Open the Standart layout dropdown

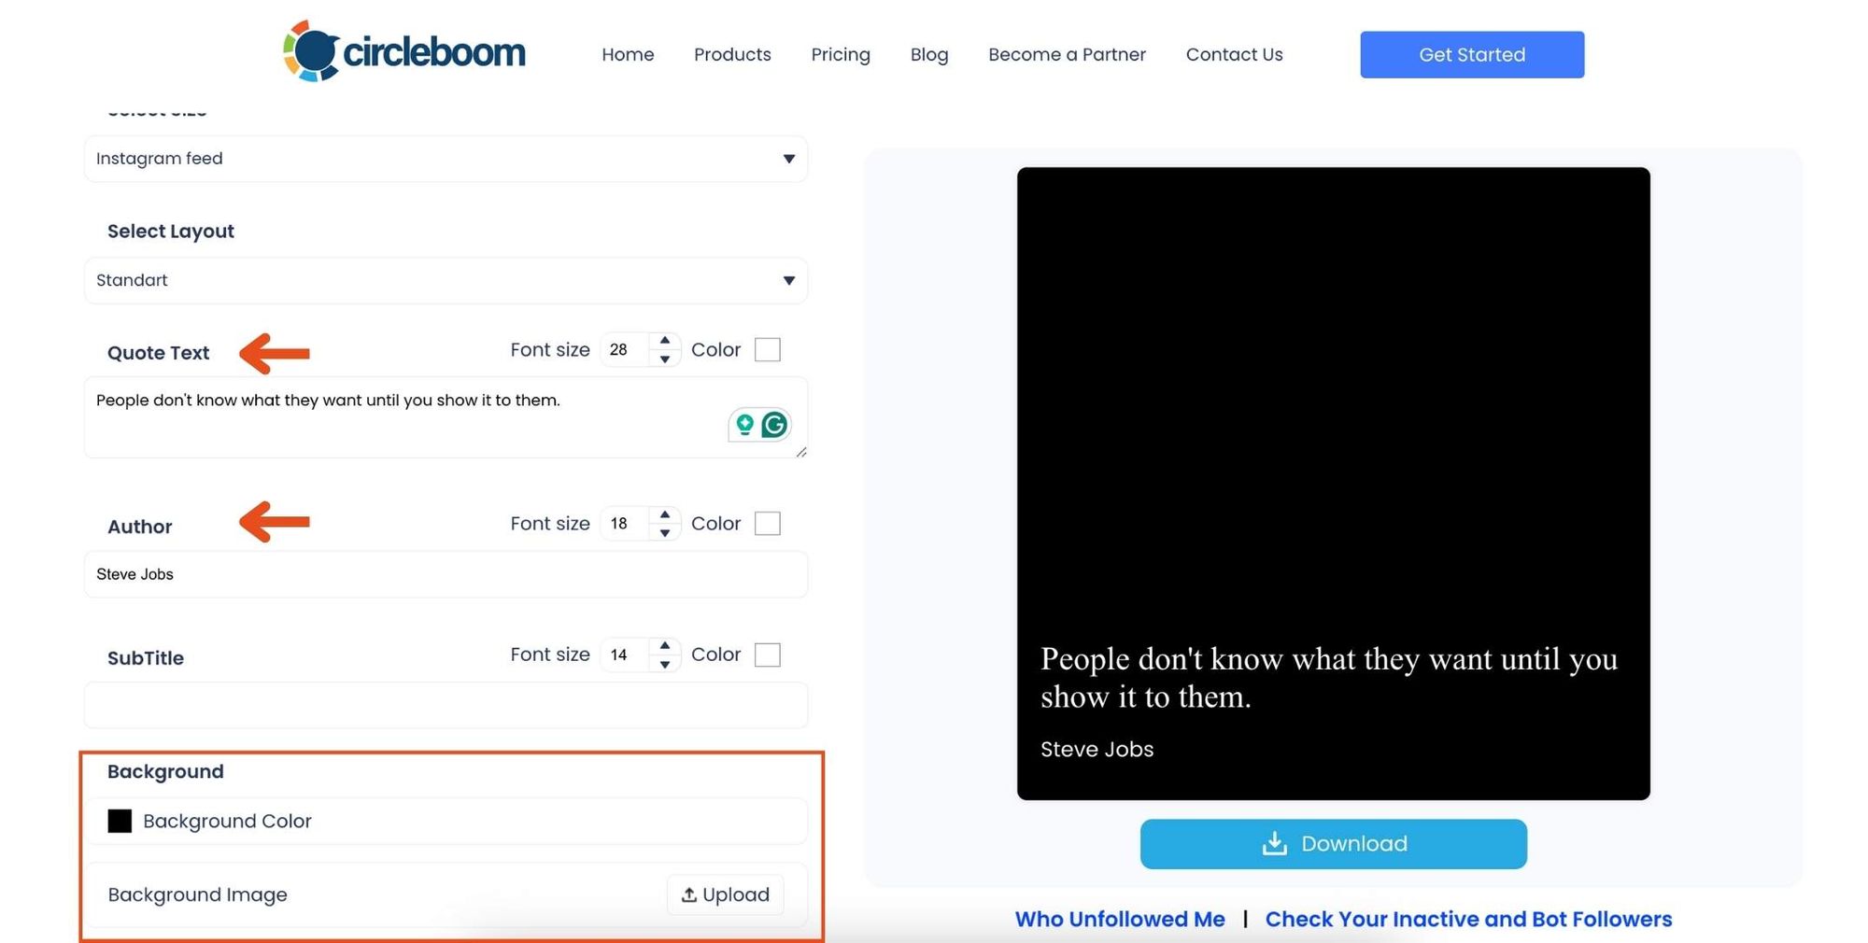point(446,280)
